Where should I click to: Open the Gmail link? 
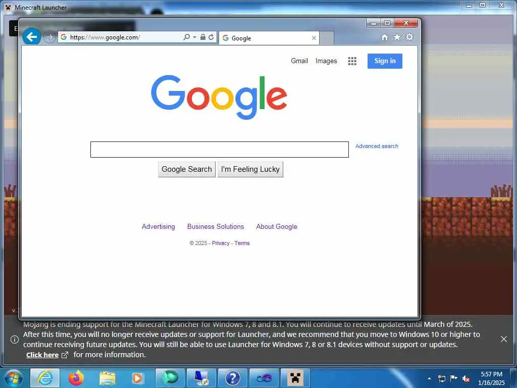tap(299, 61)
